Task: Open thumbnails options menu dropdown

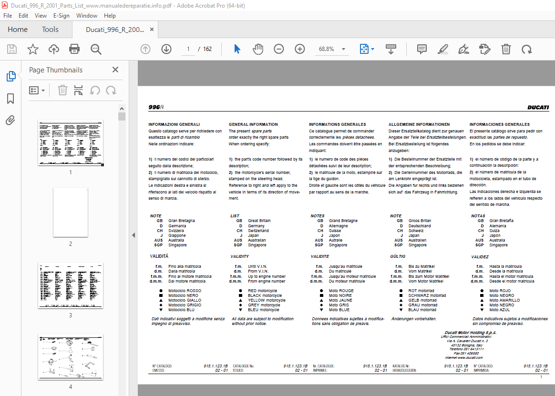Action: coord(37,91)
